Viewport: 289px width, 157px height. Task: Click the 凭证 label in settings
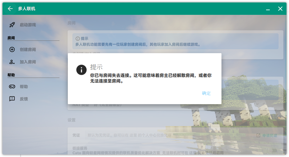(76, 135)
